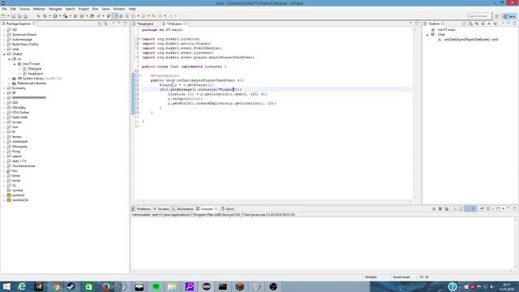Screen dimensions: 519x292
Task: Click the Remove Launch icon in Console toolbar
Action: point(440,209)
